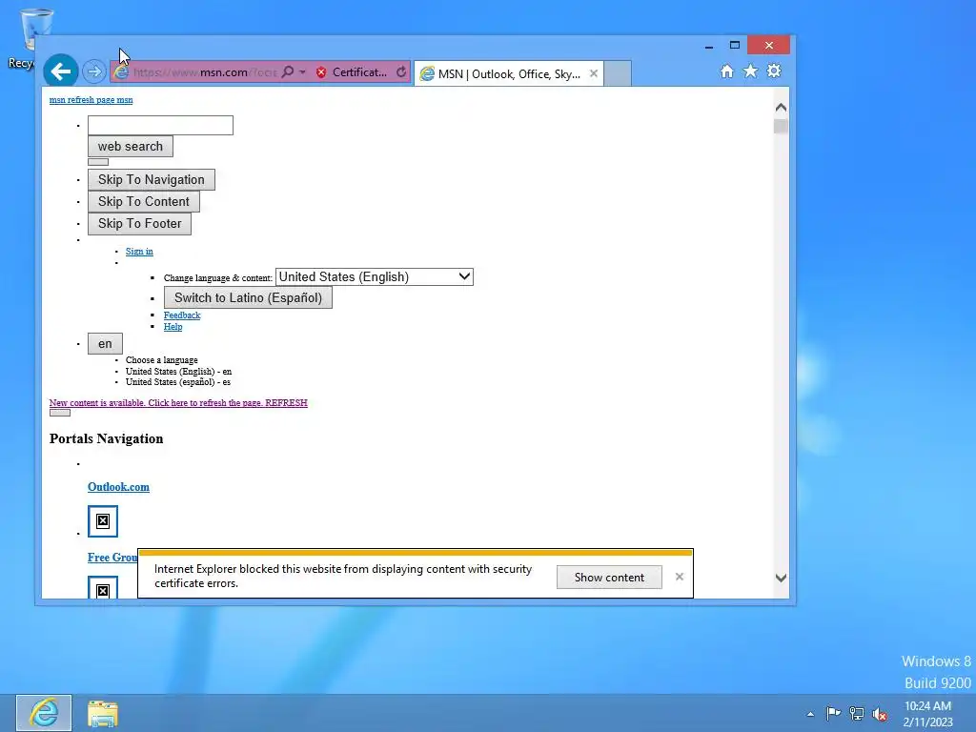Click the page scroll down arrow
This screenshot has width=976, height=732.
coord(782,579)
